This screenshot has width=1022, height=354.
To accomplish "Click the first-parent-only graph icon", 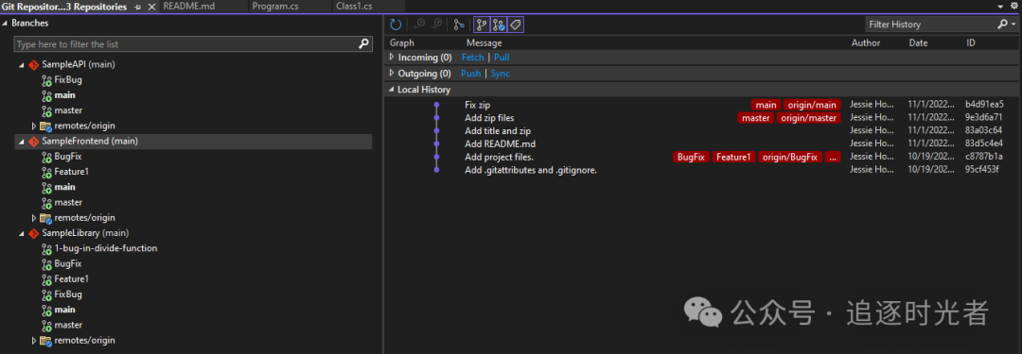I will (459, 25).
